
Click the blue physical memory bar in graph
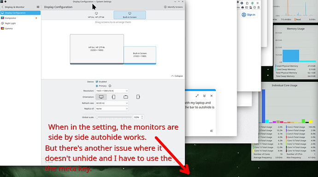291,56
